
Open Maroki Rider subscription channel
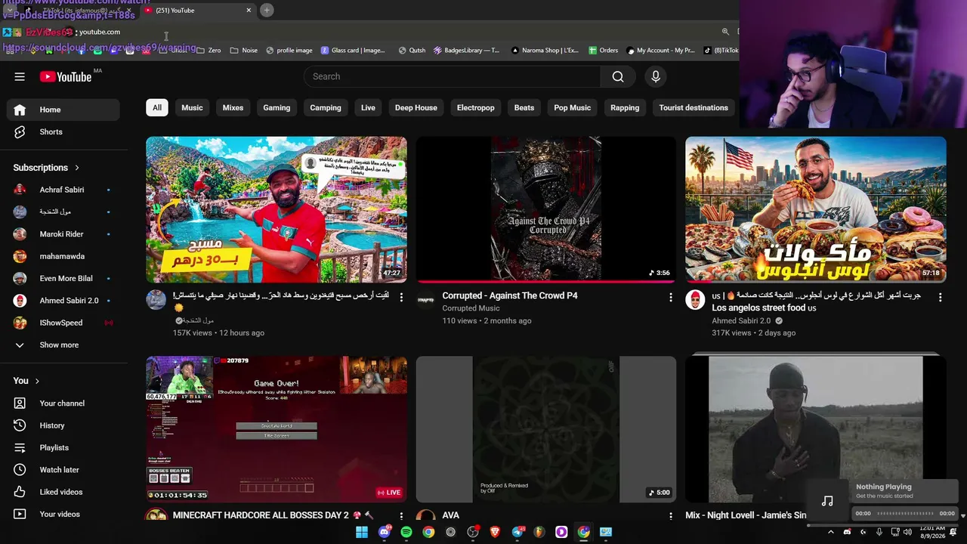(63, 234)
